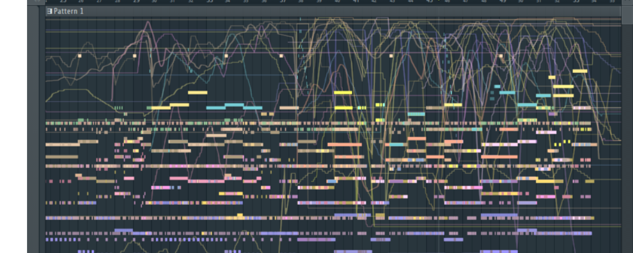Image resolution: width=633 pixels, height=253 pixels.
Task: Click the vertical scrollbar thumb on the right edge
Action: (x=627, y=14)
